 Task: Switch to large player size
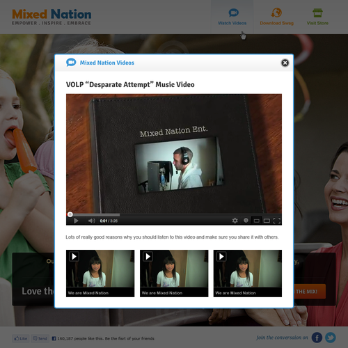[x=267, y=221]
